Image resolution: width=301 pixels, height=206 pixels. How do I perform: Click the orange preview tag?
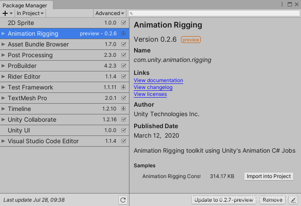pos(191,40)
